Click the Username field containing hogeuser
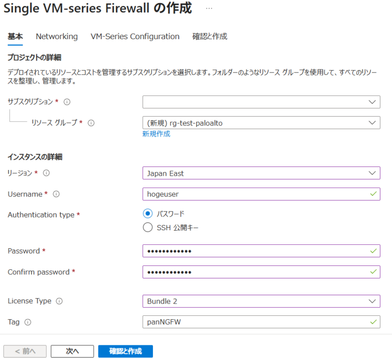Screen dimensions: 392x358 (x=261, y=194)
